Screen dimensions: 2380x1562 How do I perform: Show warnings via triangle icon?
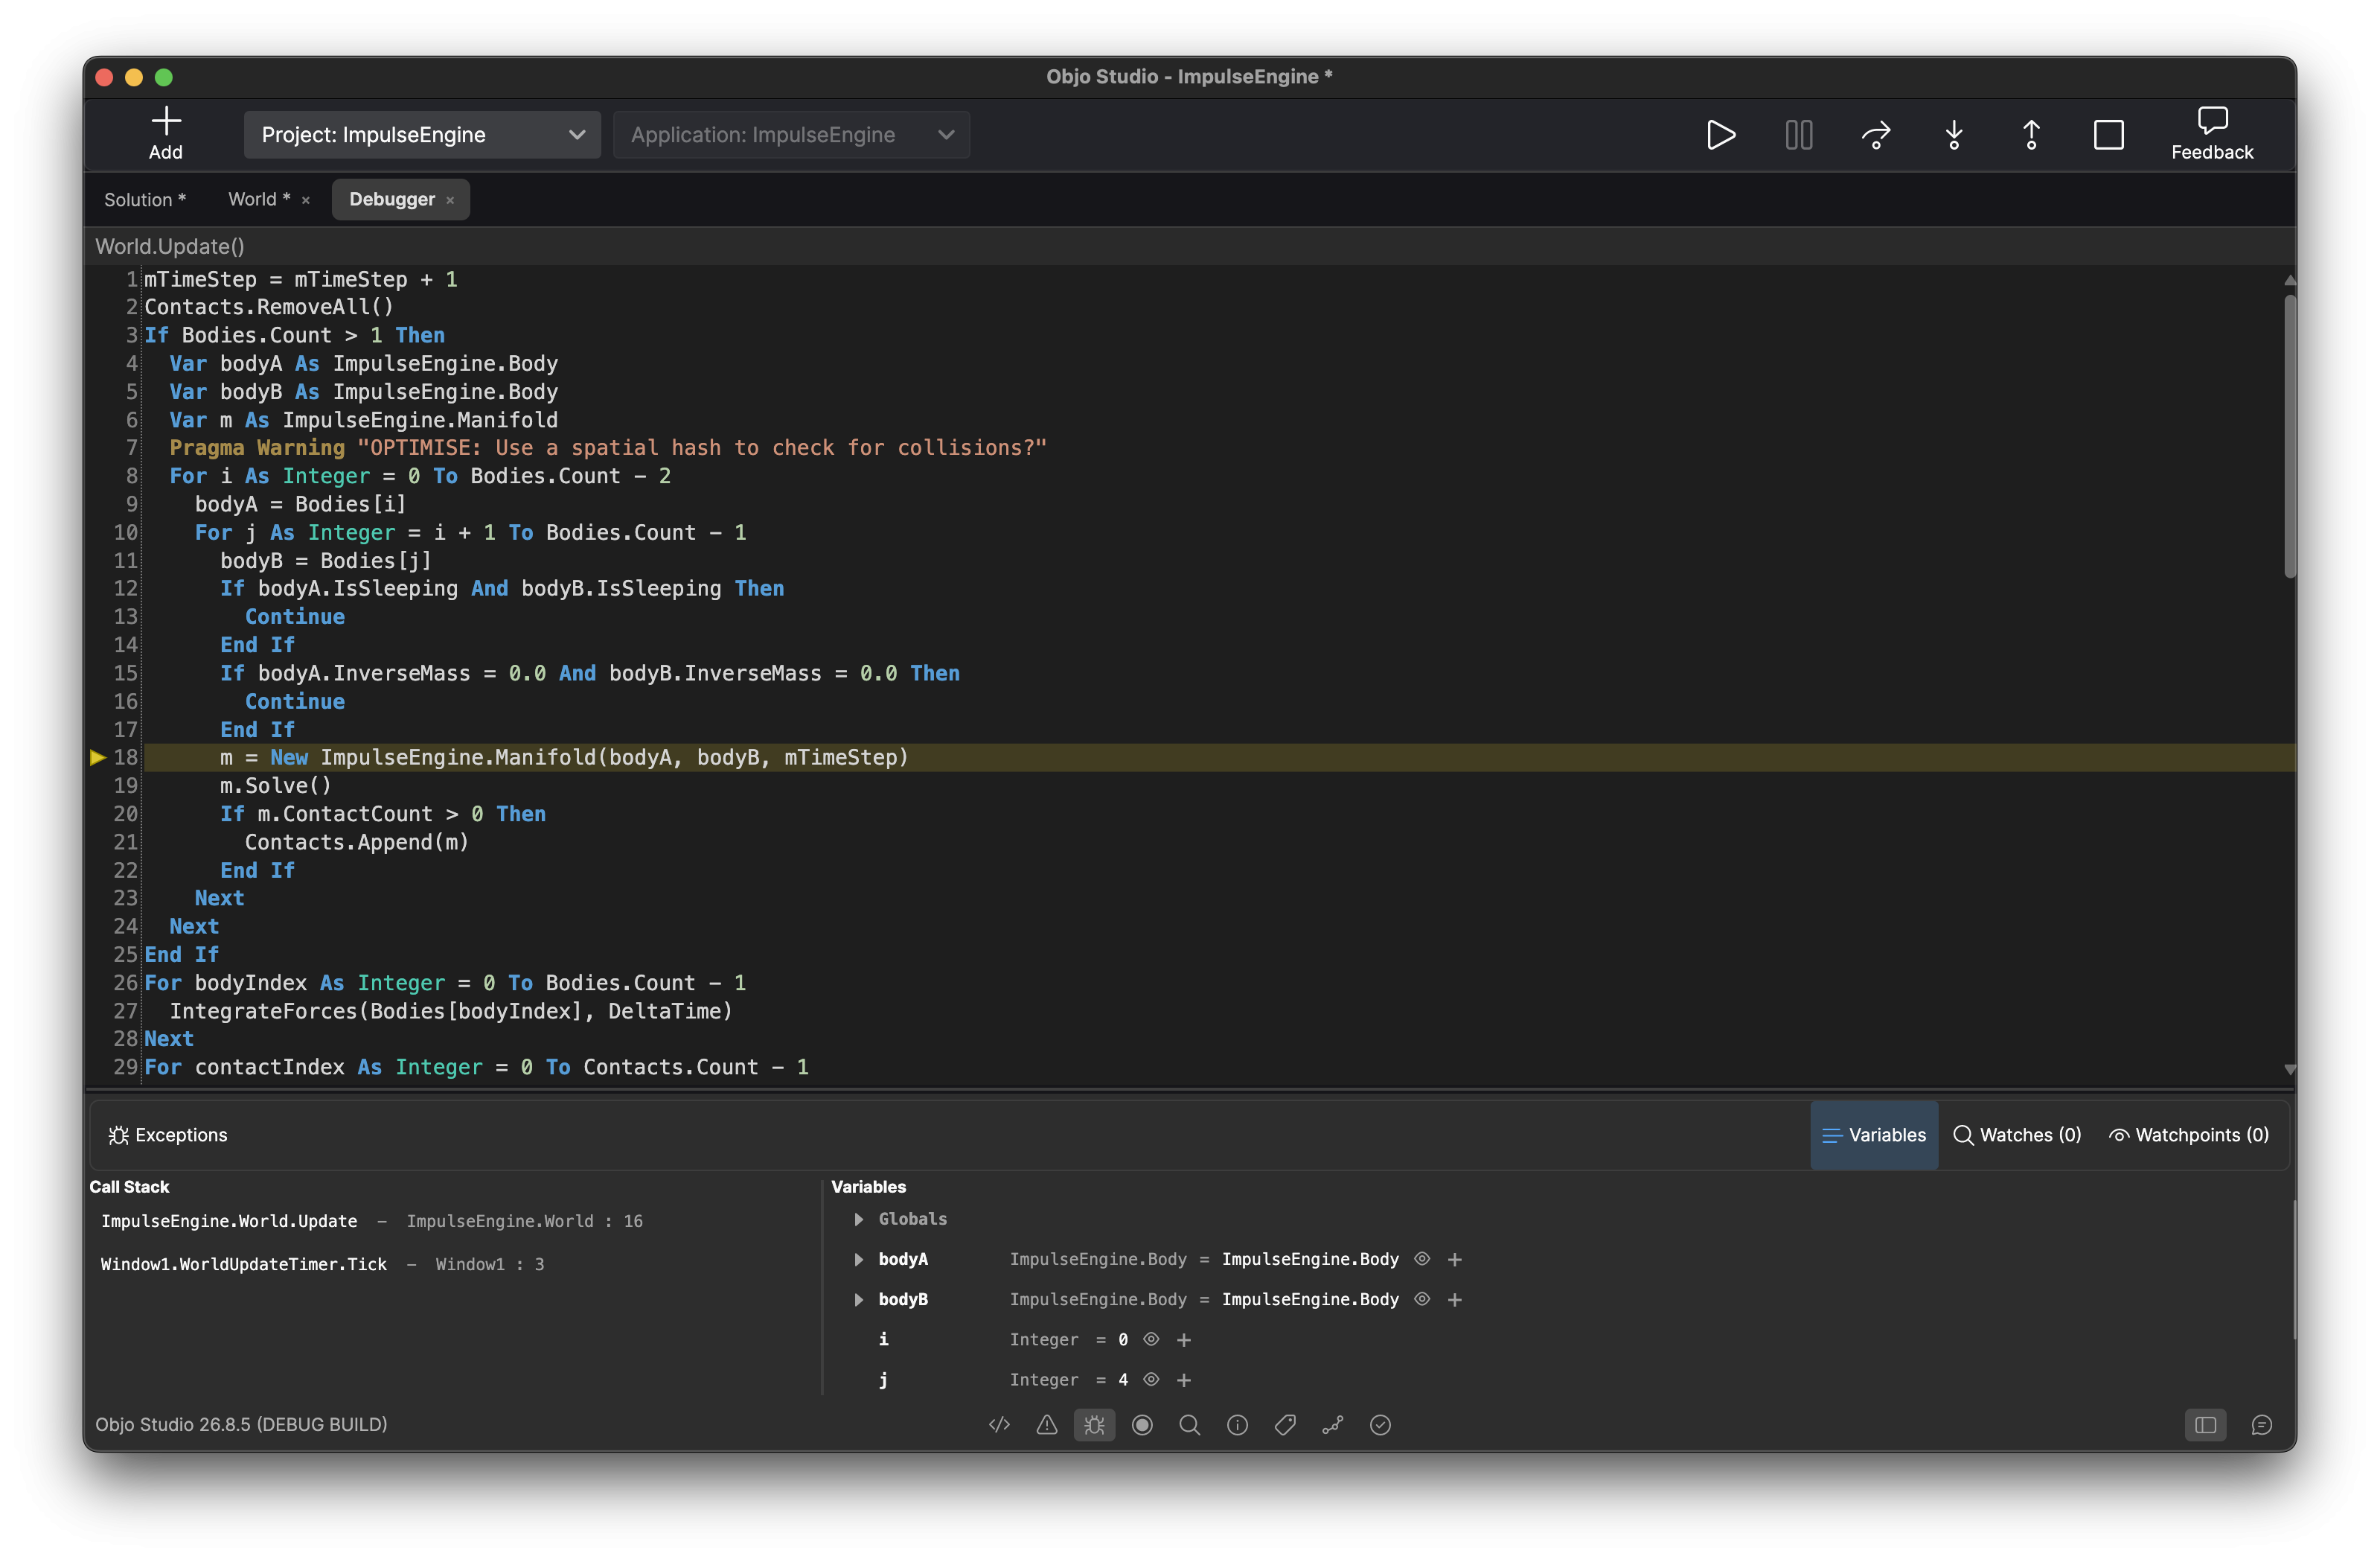[1046, 1424]
